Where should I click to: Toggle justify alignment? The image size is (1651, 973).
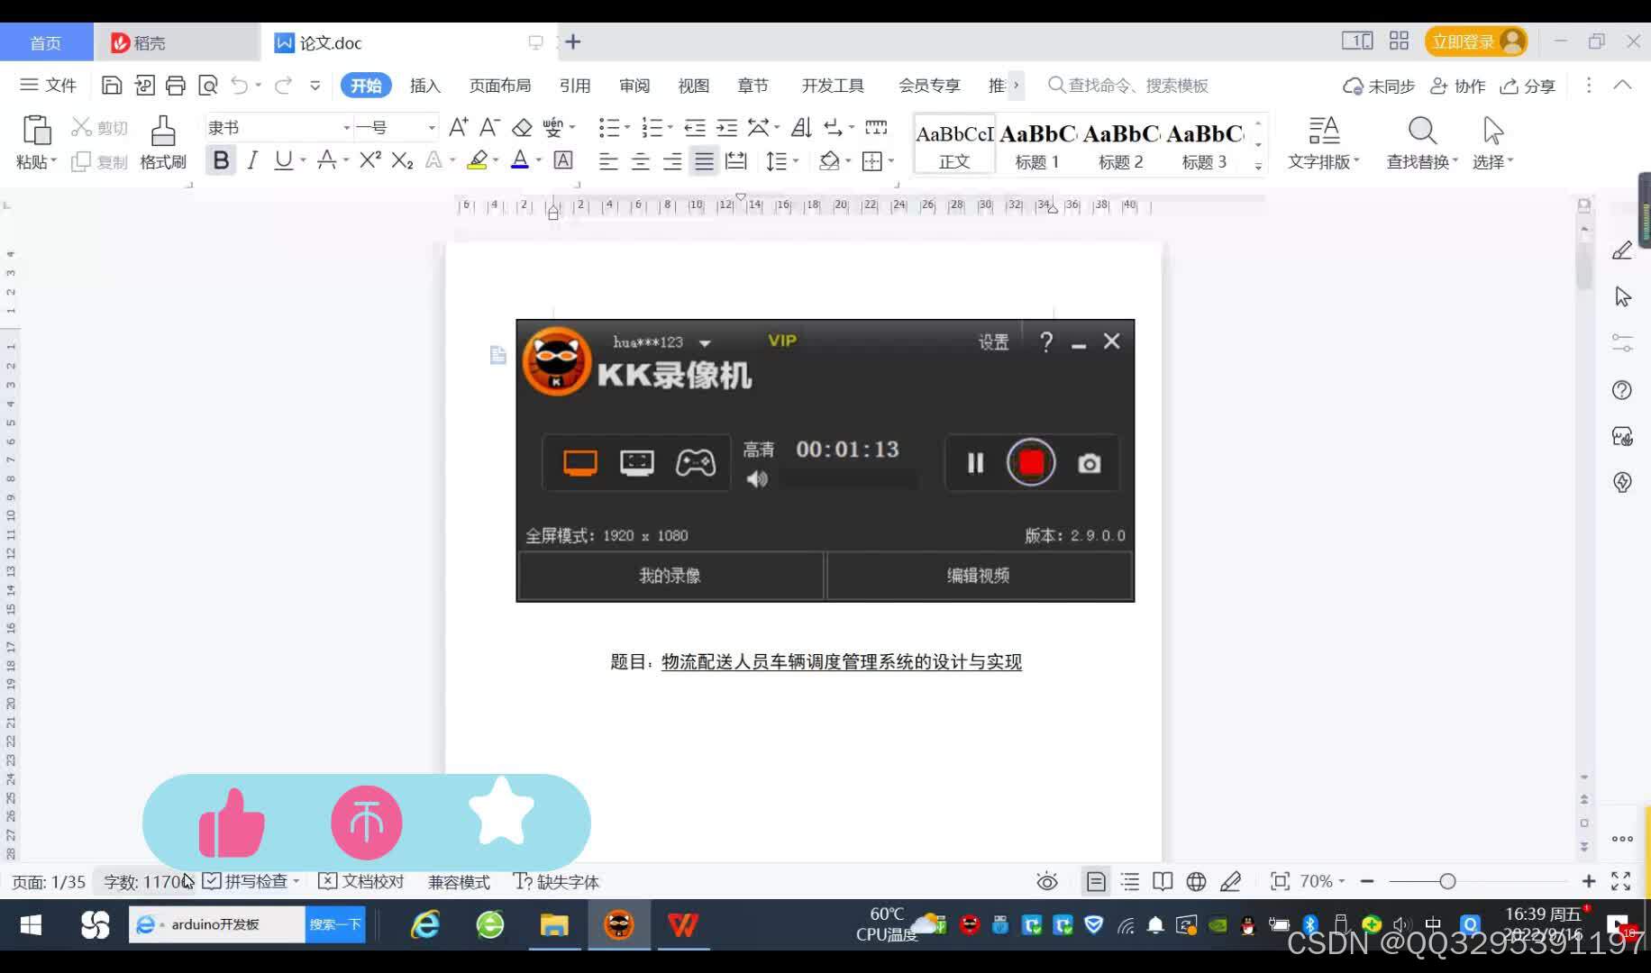click(704, 161)
